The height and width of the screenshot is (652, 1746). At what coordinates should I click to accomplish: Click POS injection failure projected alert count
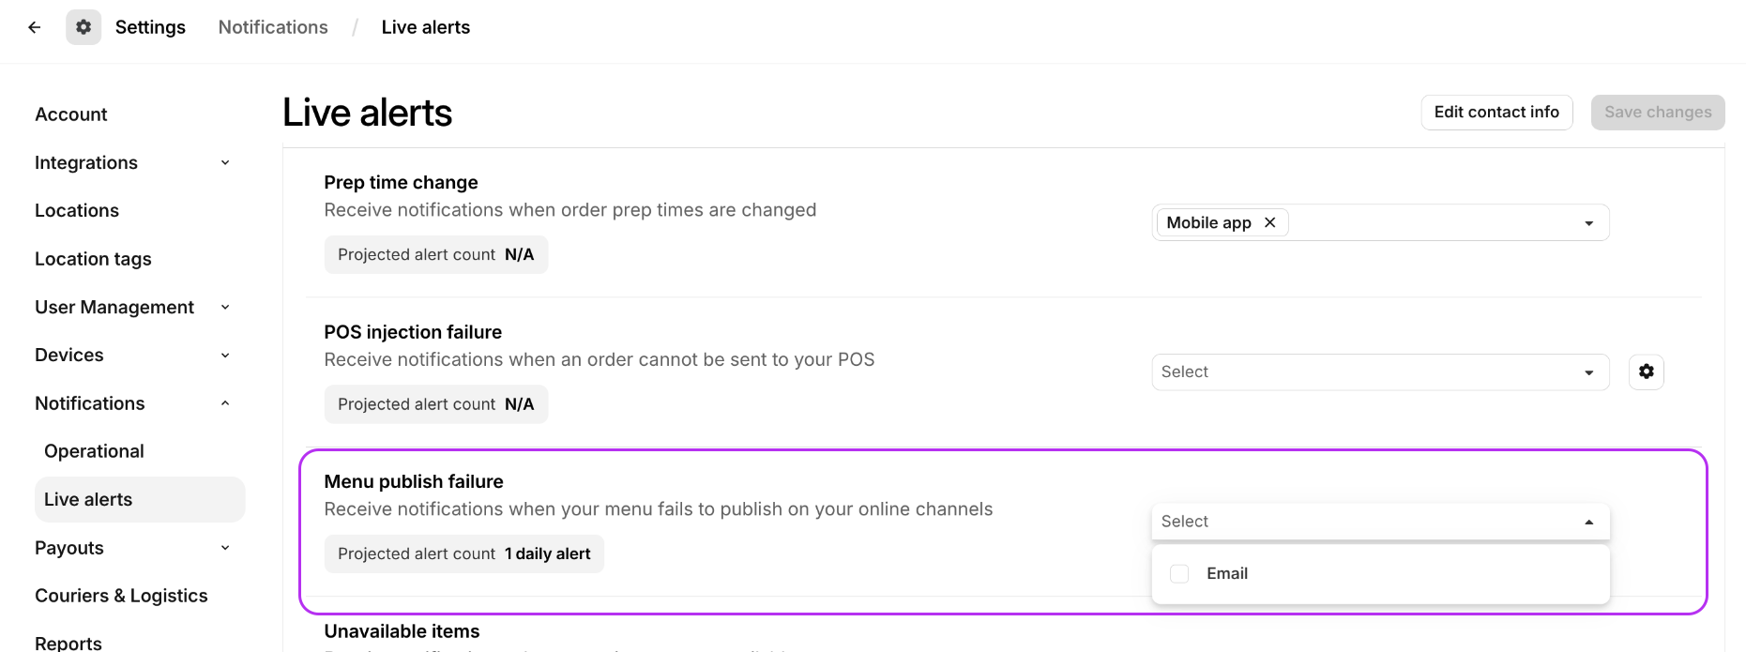(436, 404)
